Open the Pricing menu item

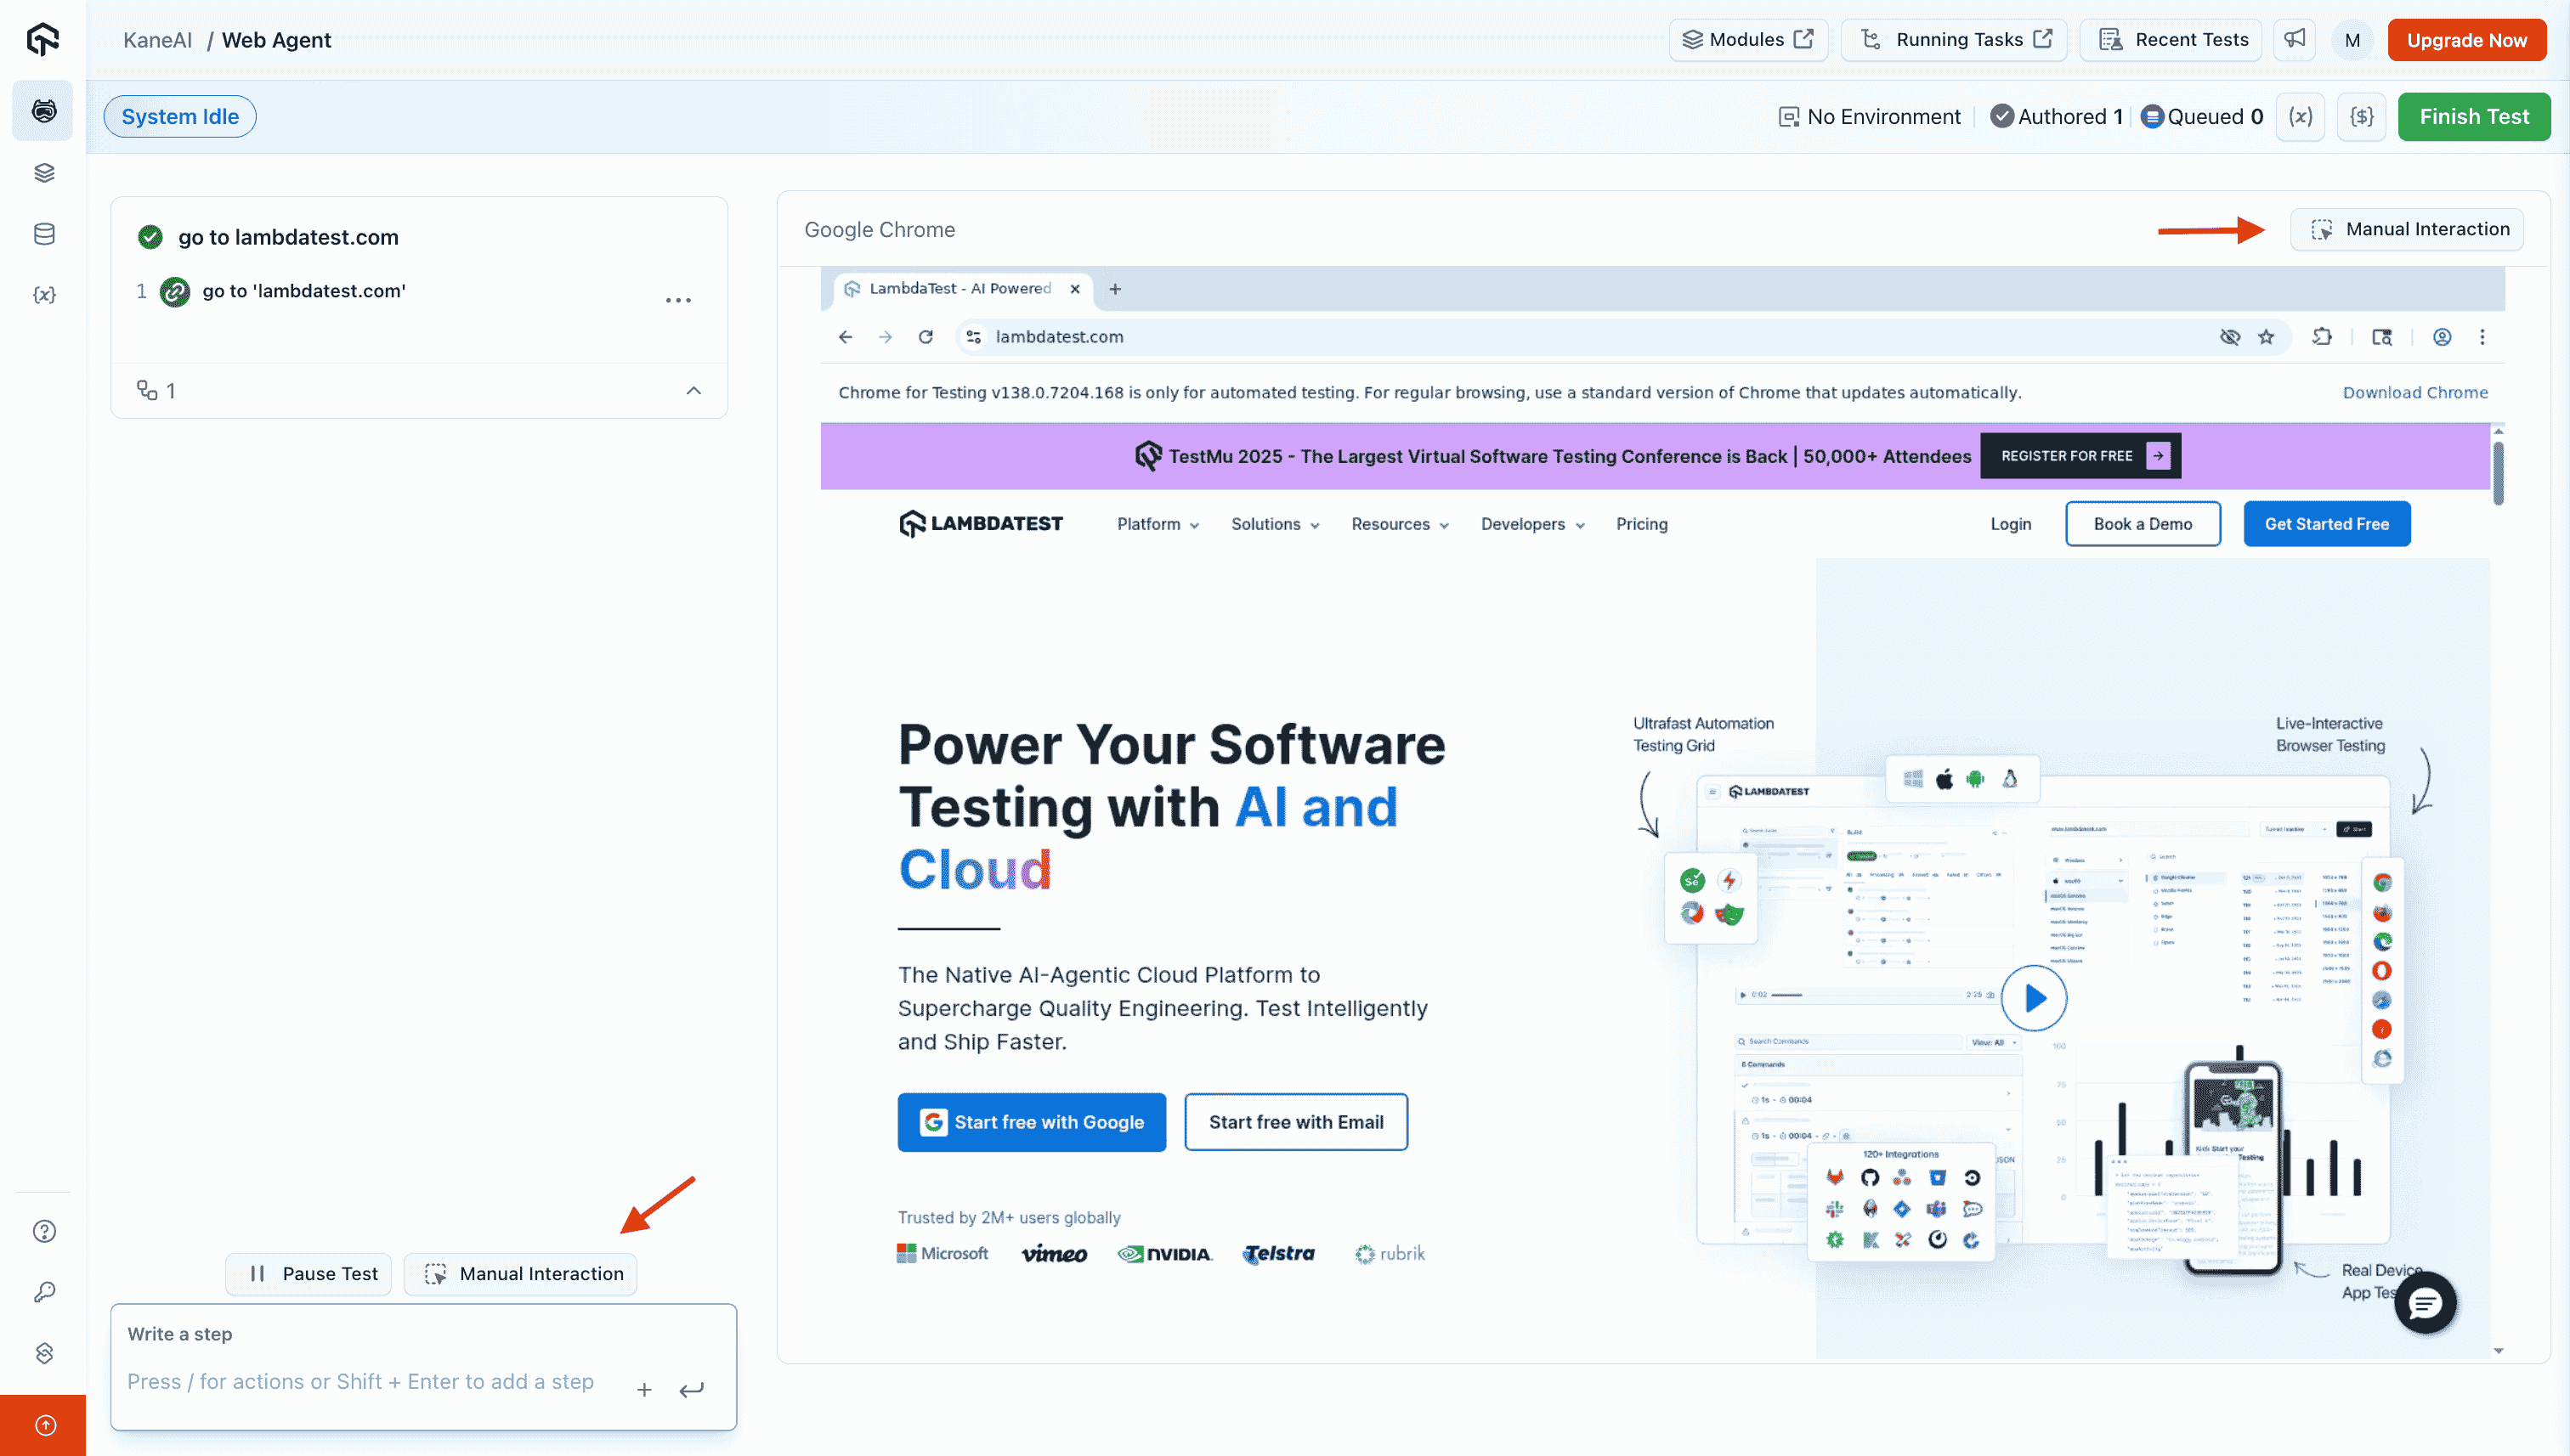1642,524
